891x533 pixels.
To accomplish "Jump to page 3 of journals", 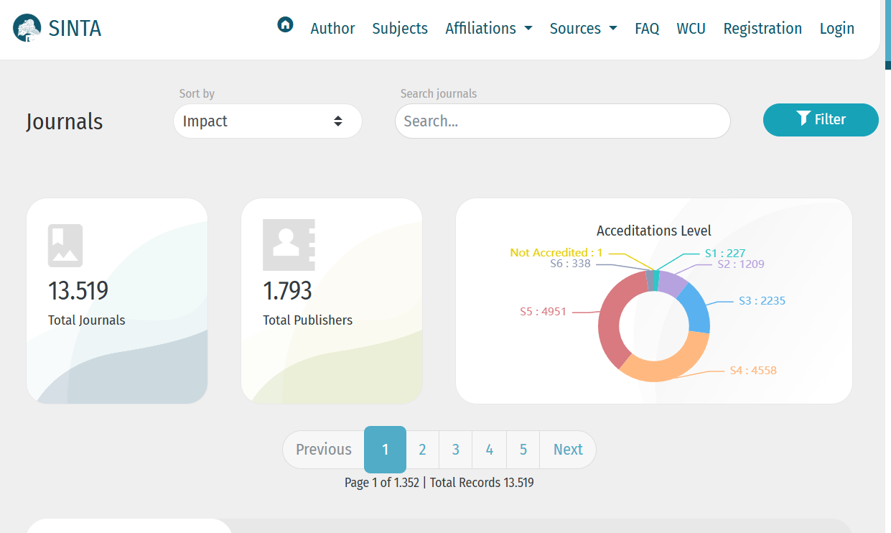I will coord(455,450).
